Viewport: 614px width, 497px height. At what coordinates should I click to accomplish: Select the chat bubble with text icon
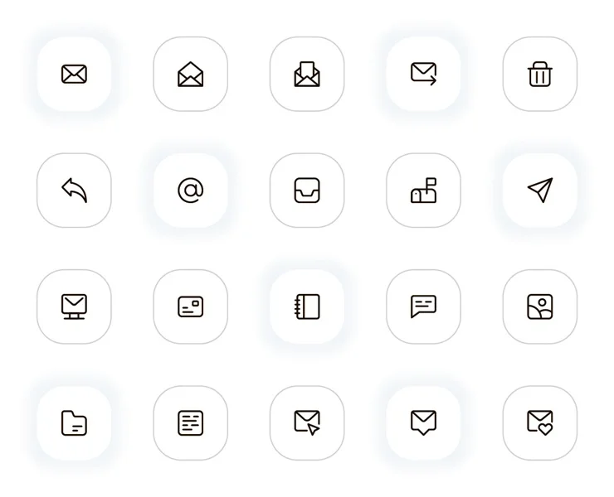pyautogui.click(x=423, y=306)
